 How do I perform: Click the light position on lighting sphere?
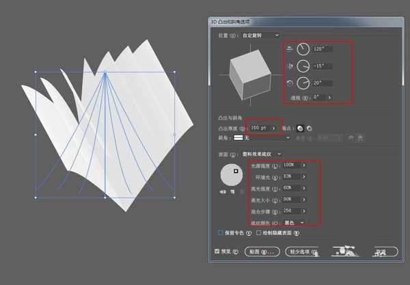pos(236,172)
